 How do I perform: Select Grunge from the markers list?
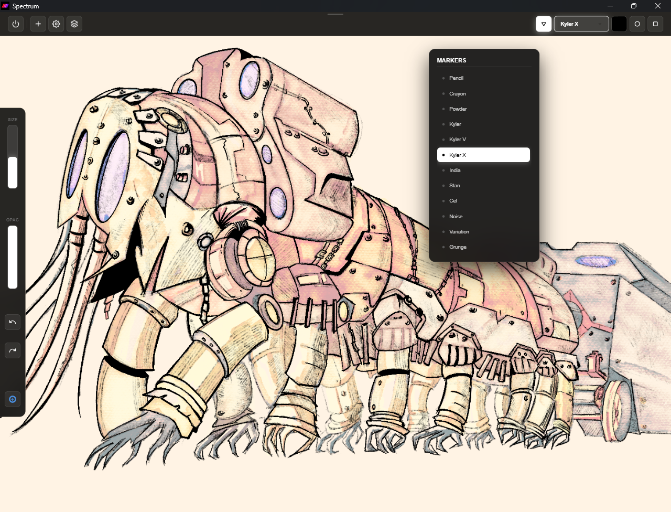(x=458, y=247)
